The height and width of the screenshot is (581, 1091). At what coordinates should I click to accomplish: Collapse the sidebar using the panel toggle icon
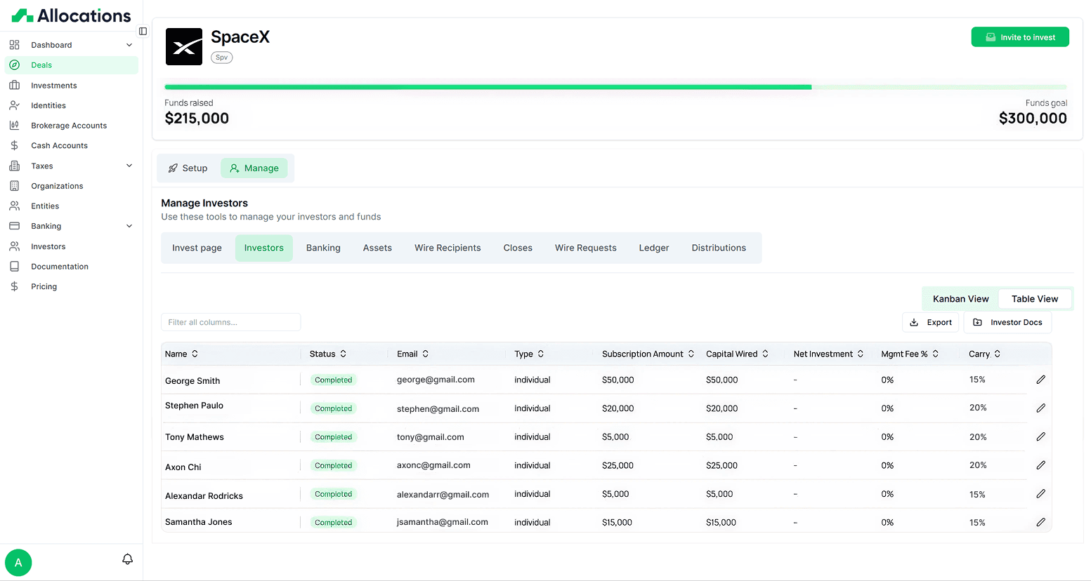[x=143, y=31]
